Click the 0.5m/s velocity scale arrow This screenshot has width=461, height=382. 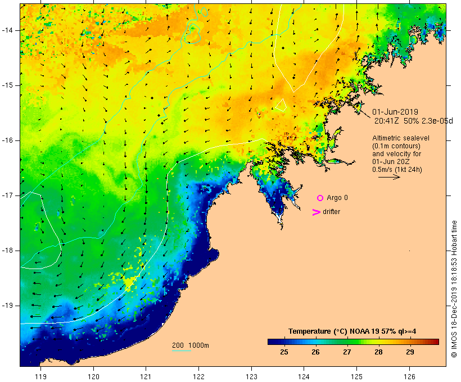click(389, 177)
